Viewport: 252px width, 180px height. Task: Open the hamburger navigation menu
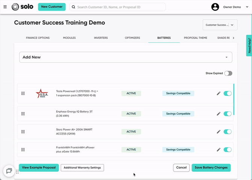(x=5, y=7)
